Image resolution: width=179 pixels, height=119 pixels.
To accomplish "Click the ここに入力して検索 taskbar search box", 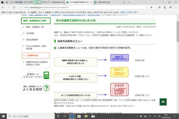I will pyautogui.click(x=31, y=116).
